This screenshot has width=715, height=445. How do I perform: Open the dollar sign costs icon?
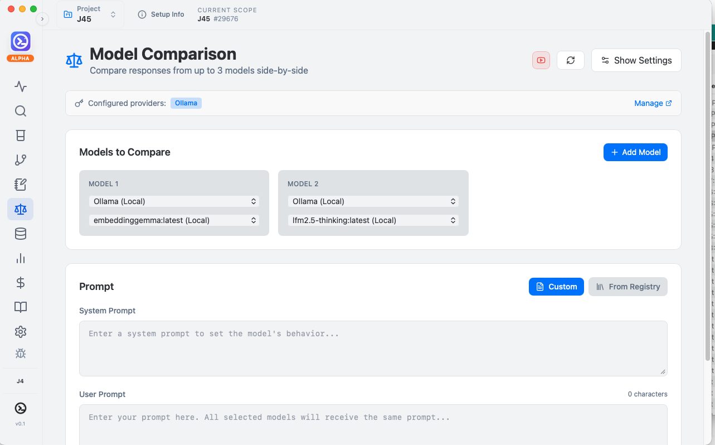(x=21, y=283)
